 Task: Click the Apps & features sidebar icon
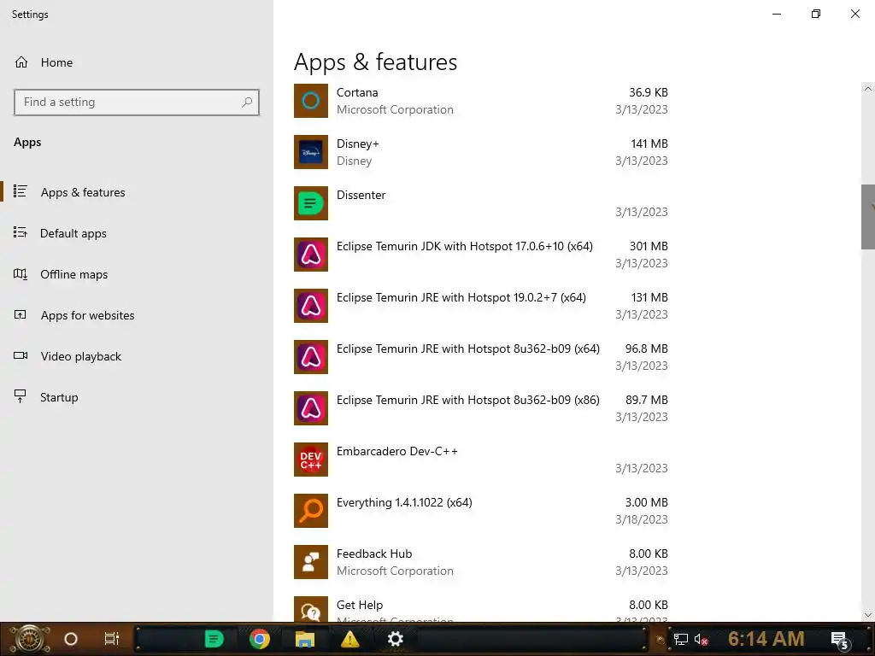point(21,192)
